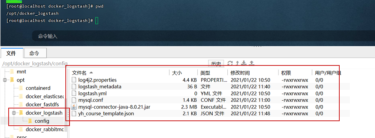
Task: Click the folder icon of docker_fastdfs
Action: (x=21, y=104)
